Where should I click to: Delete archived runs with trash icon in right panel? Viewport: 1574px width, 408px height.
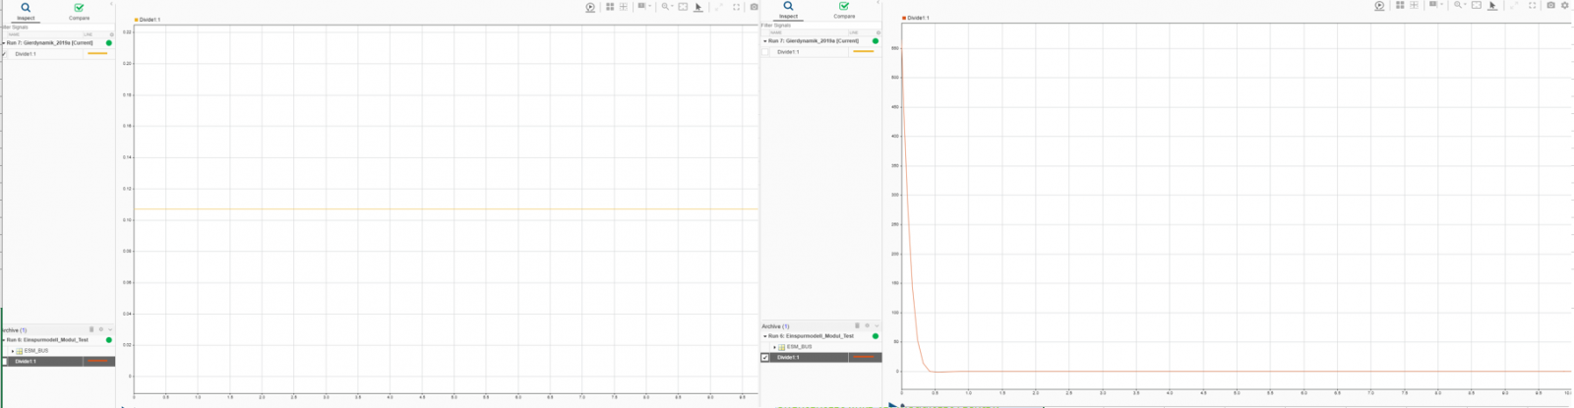(x=857, y=325)
